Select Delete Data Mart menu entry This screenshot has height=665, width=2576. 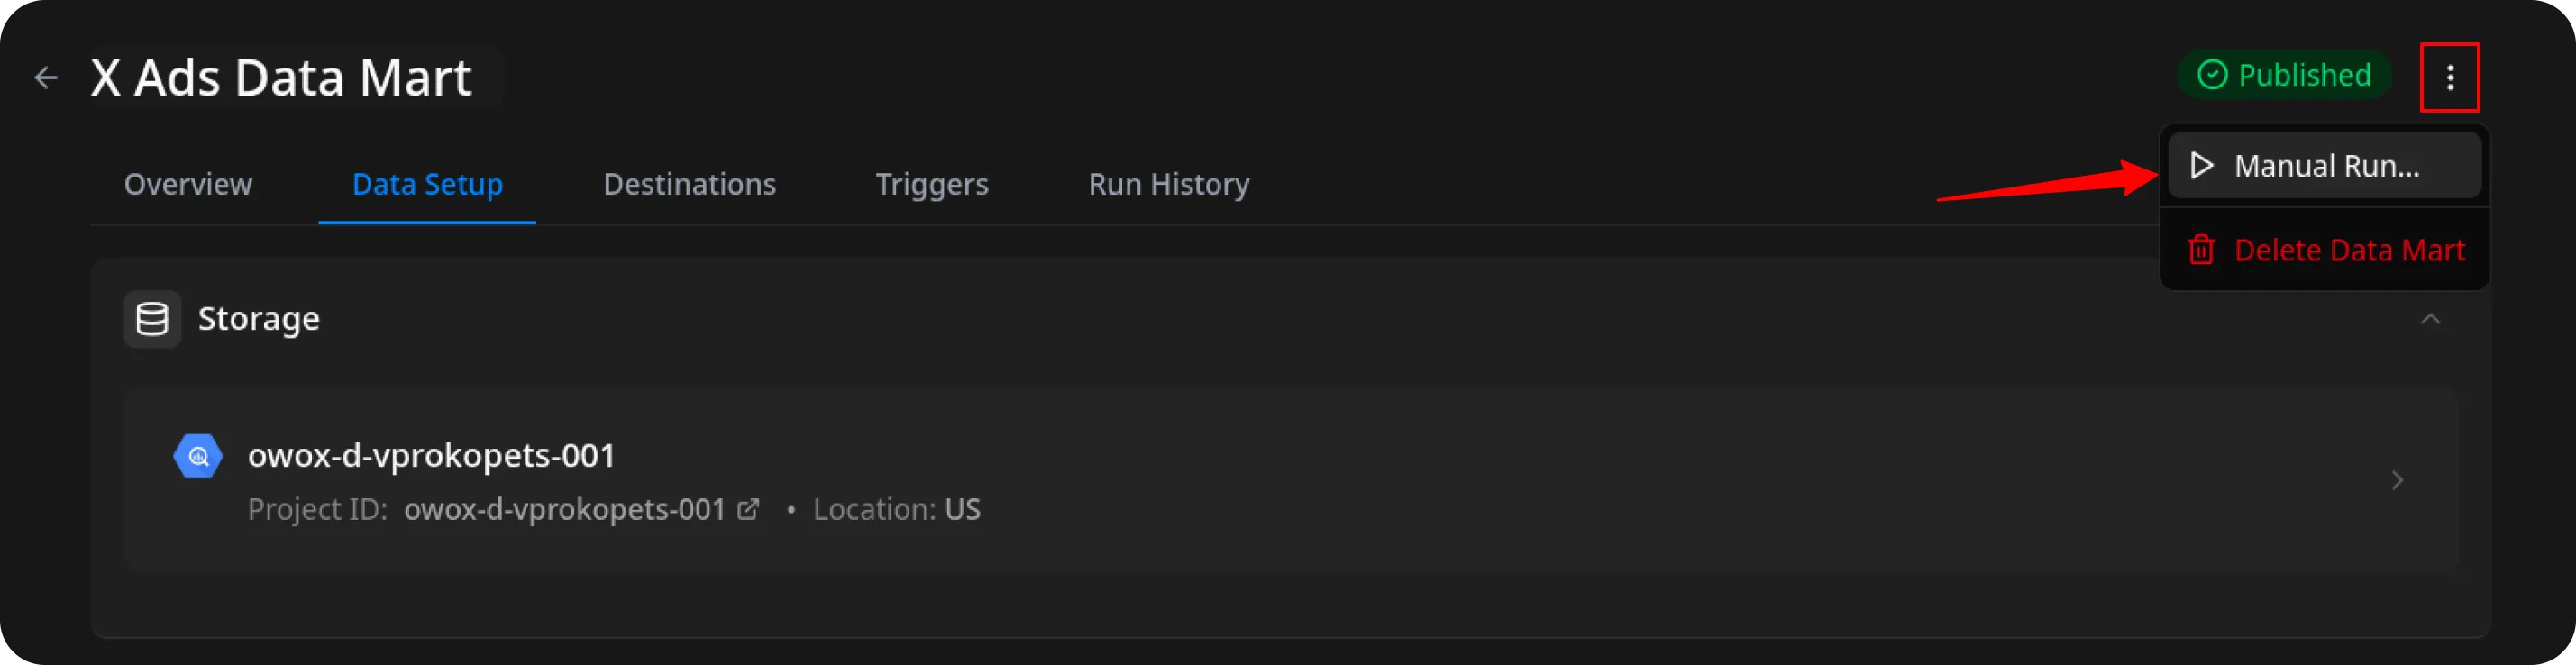pyautogui.click(x=2349, y=249)
